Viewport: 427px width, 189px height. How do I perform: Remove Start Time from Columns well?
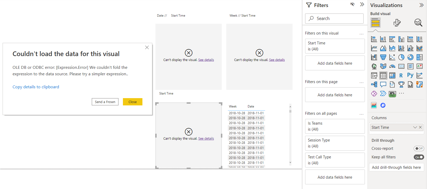[420, 127]
